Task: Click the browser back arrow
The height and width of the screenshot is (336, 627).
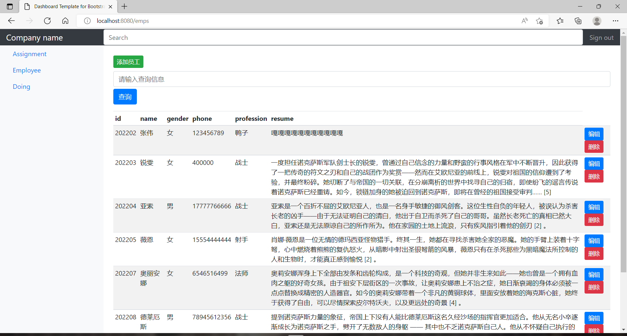Action: (x=11, y=21)
